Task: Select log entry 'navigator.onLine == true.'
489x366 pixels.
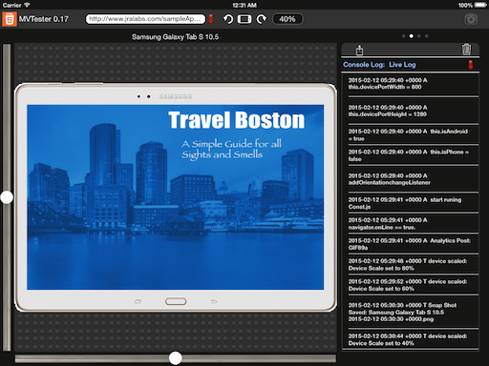Action: click(x=411, y=224)
